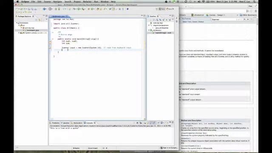Click the New file toolbar icon
The width and height of the screenshot is (272, 153).
coord(17,9)
